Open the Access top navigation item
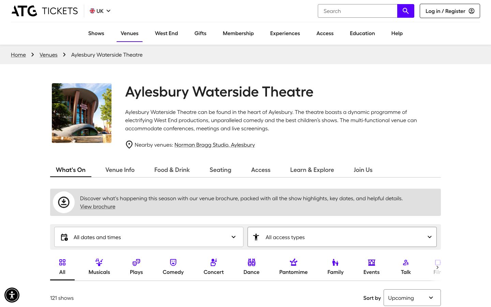491x307 pixels. (325, 33)
